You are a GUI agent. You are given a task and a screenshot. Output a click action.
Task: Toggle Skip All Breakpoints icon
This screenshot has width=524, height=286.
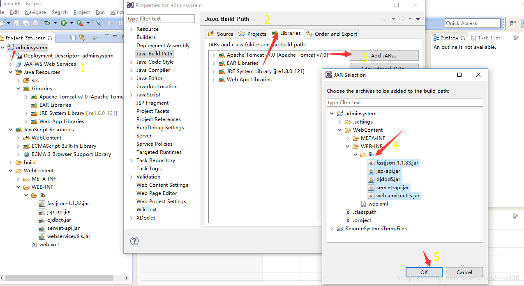click(98, 23)
